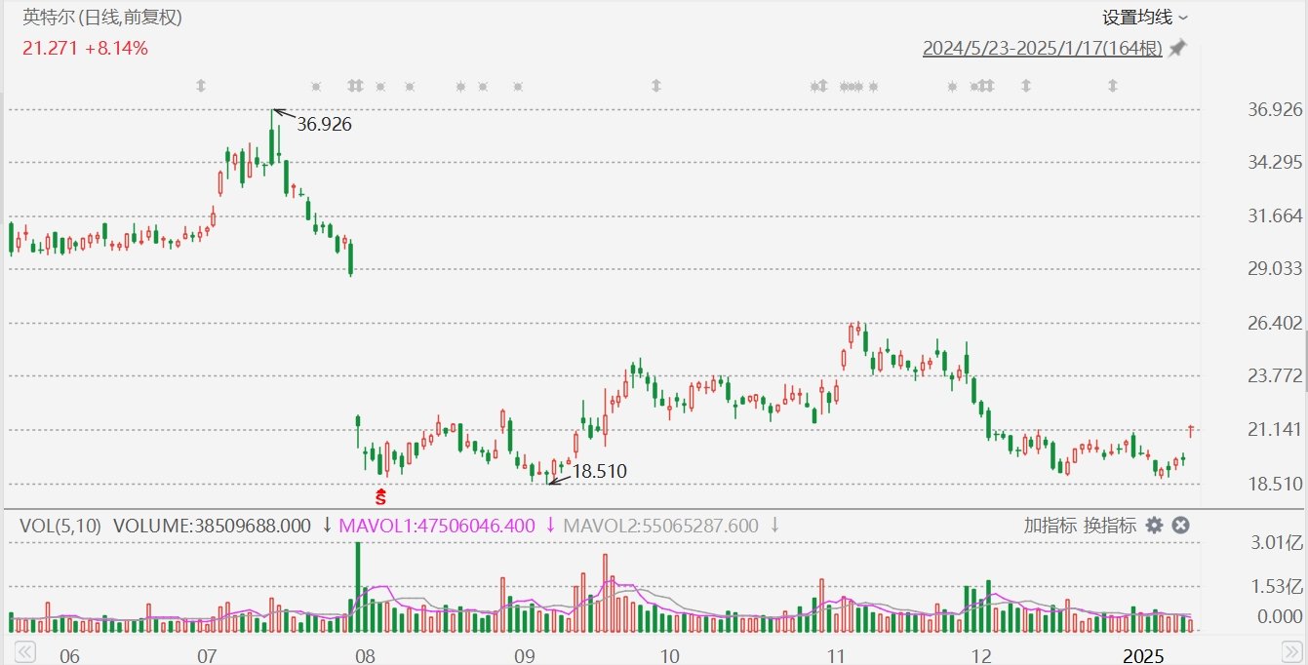This screenshot has width=1308, height=665.
Task: Click the last red candlestick at the chart's right end
Action: point(1191,430)
